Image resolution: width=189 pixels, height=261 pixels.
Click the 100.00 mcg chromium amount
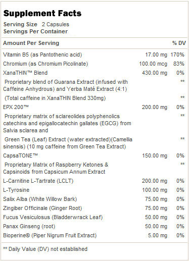point(153,64)
